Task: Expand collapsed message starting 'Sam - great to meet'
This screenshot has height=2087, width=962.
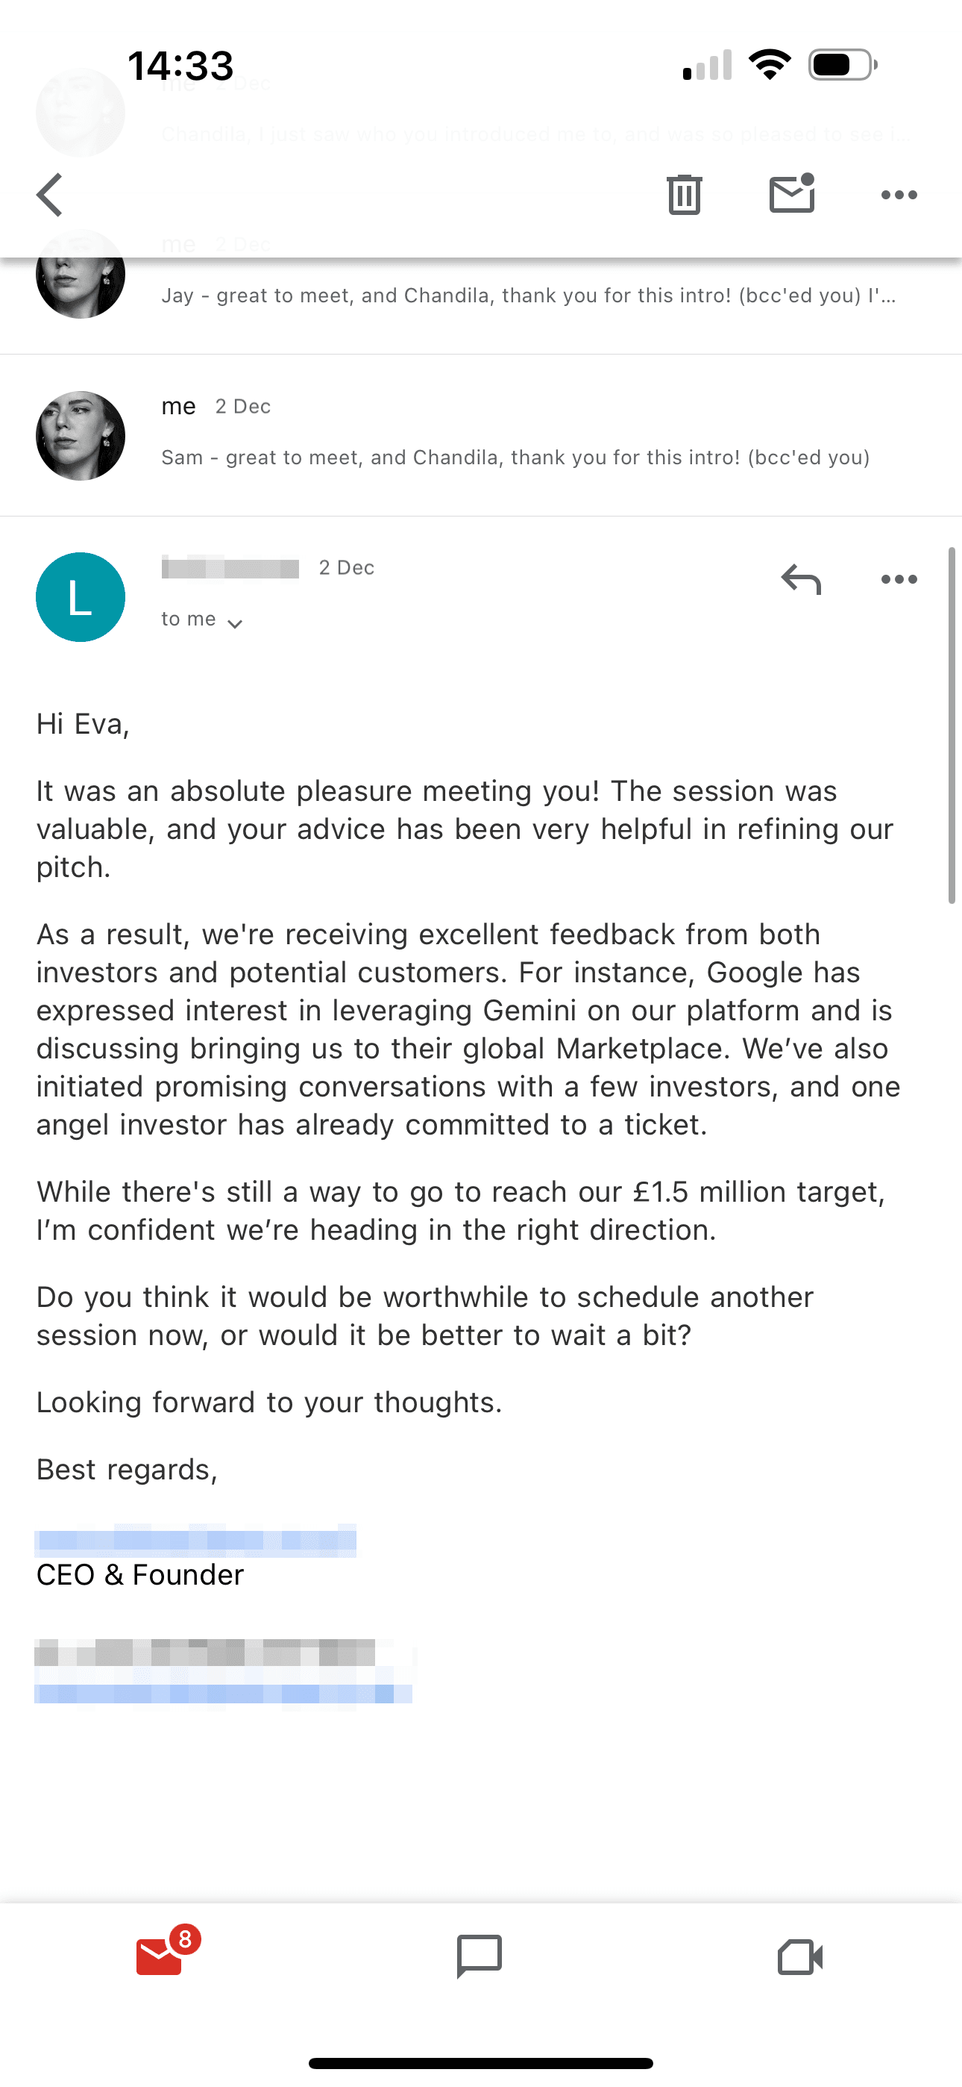Action: (515, 458)
